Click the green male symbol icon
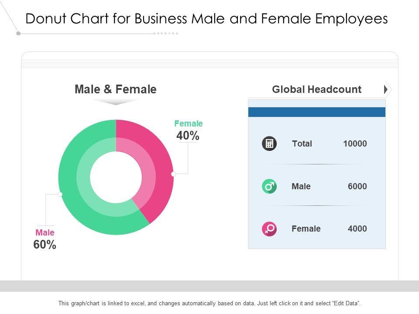 pos(269,187)
